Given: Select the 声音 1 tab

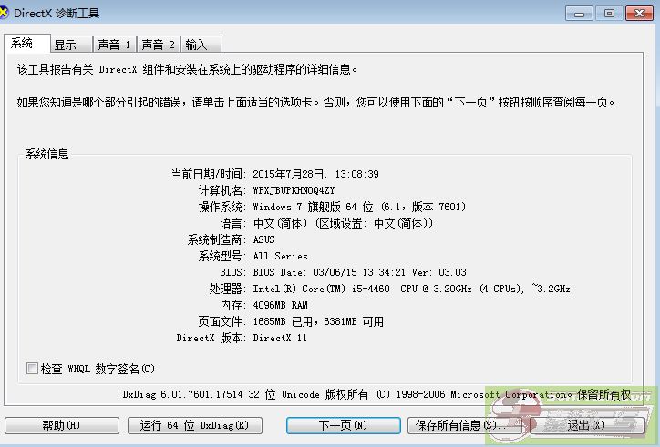Looking at the screenshot, I should [114, 45].
